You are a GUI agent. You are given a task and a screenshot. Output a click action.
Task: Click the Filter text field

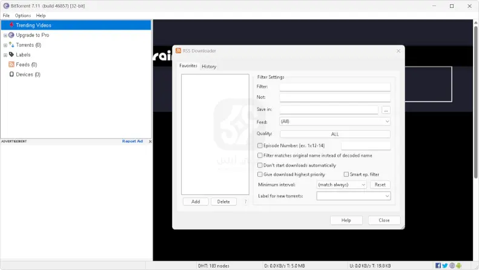click(x=335, y=87)
